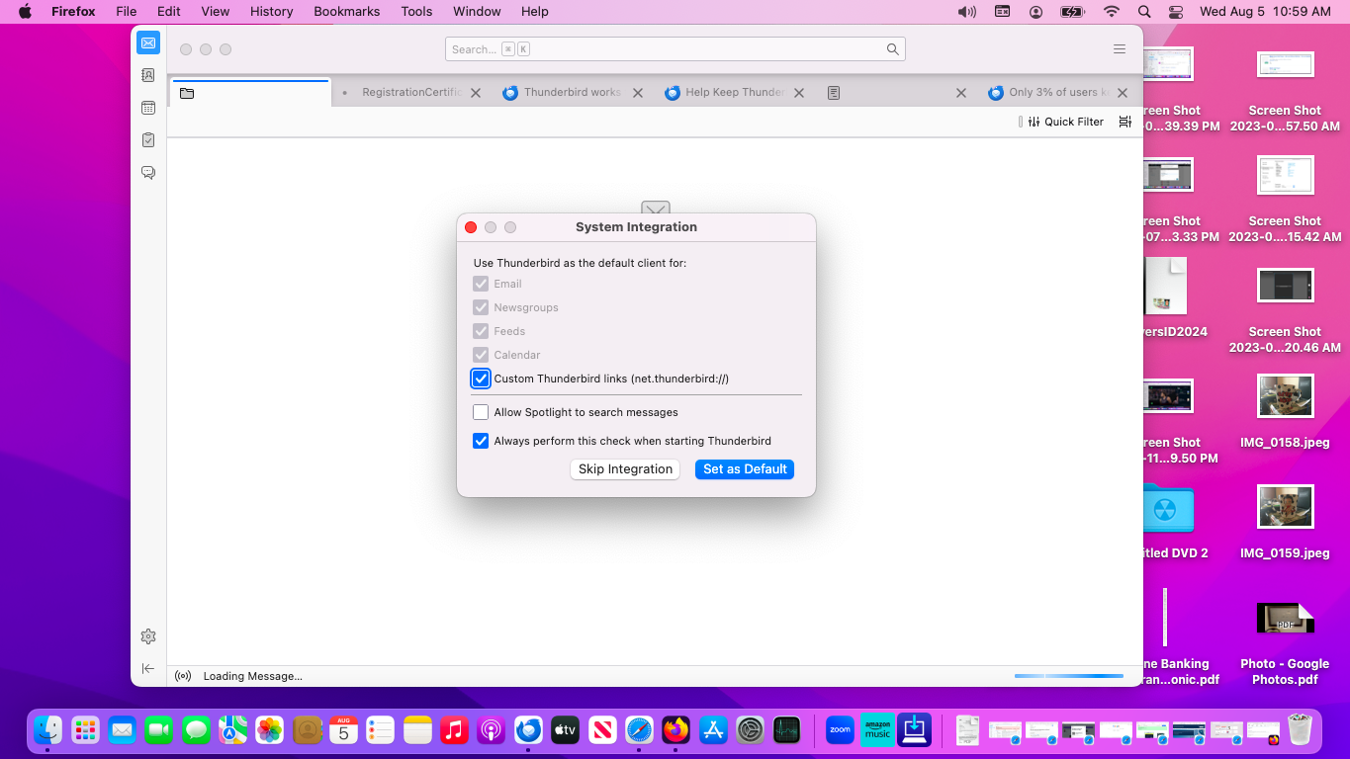Open Finder from the Dock
1350x759 pixels.
(x=47, y=730)
